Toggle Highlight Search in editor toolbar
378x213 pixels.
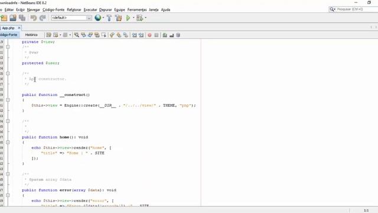97,35
